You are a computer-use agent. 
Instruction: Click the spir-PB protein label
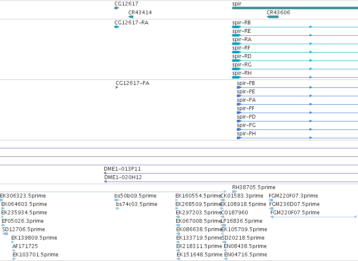click(246, 83)
